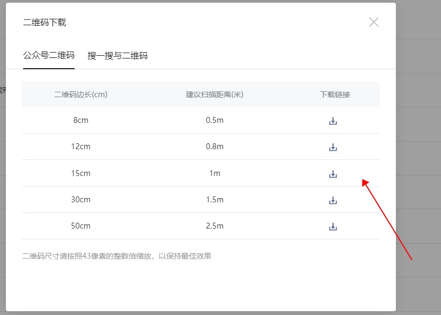Click the 二维码下载 dialog title

click(x=45, y=23)
